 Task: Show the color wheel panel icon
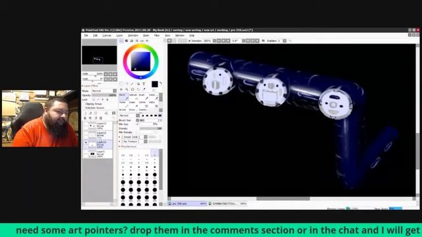(x=121, y=41)
